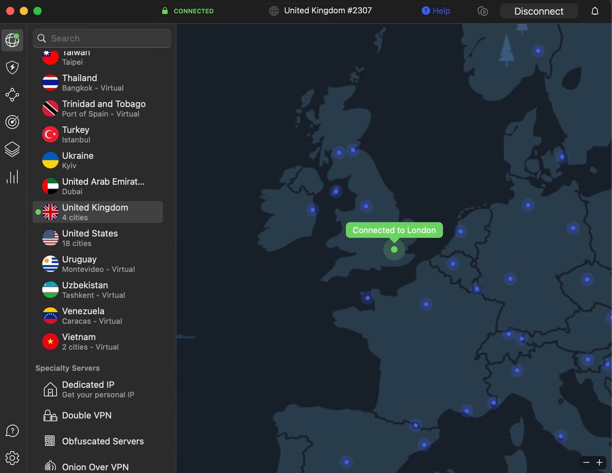
Task: Click the green lock Connected icon
Action: (x=165, y=11)
